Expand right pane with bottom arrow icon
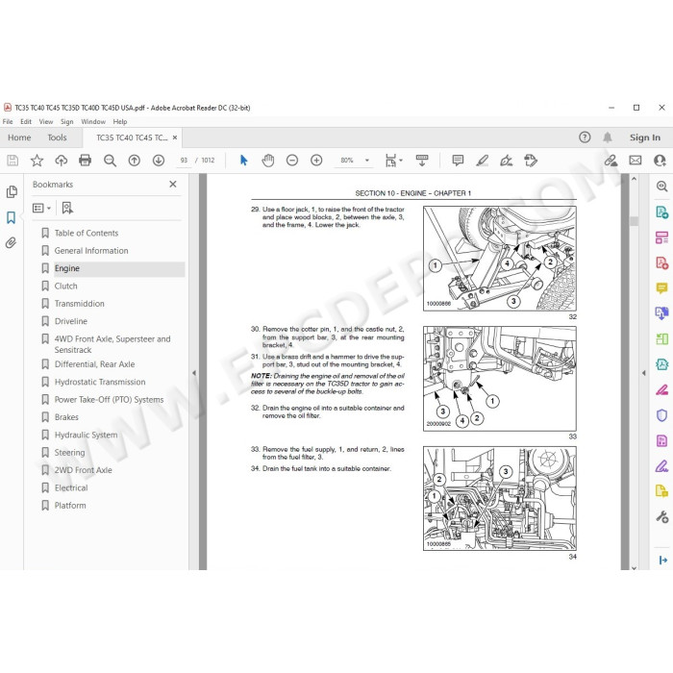 (662, 561)
